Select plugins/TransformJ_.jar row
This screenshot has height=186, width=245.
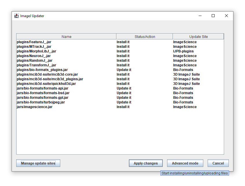coord(120,65)
